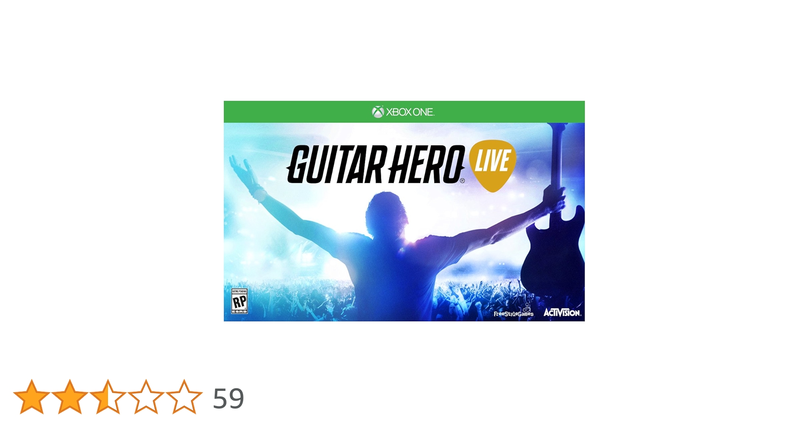Click the crowd at bottom of cover

pyautogui.click(x=404, y=300)
